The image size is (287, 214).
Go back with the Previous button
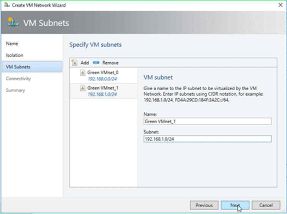[x=204, y=205]
